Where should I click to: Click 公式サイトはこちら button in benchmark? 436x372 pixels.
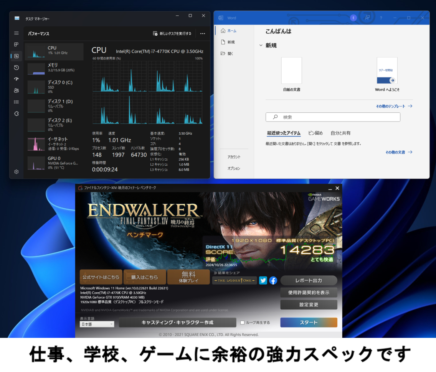pyautogui.click(x=101, y=277)
